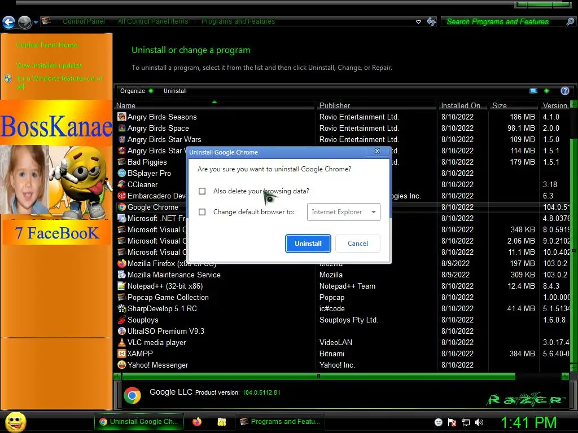The height and width of the screenshot is (433, 578).
Task: Select the Microsoft .NET Framework icon
Action: click(x=122, y=218)
